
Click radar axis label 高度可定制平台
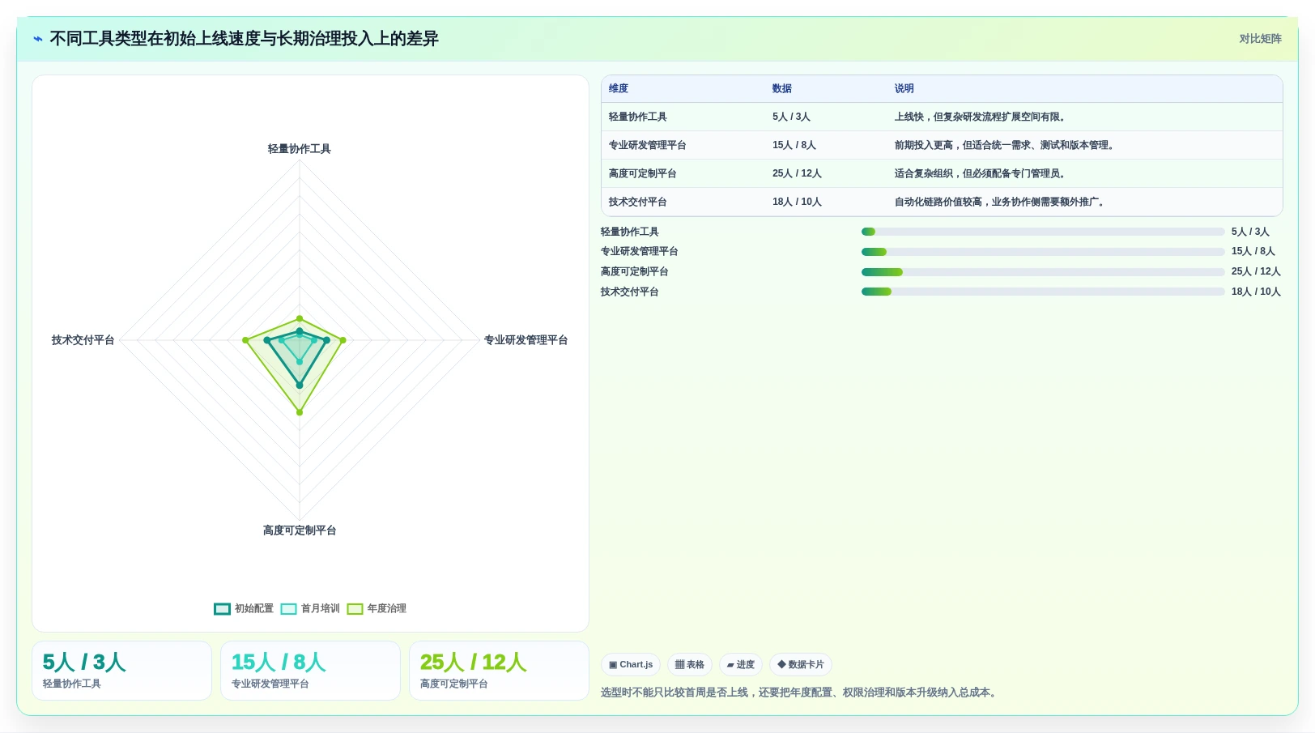click(300, 531)
